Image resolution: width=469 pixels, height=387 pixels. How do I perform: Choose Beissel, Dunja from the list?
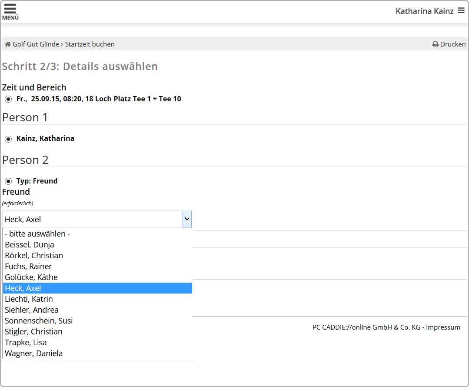point(30,245)
